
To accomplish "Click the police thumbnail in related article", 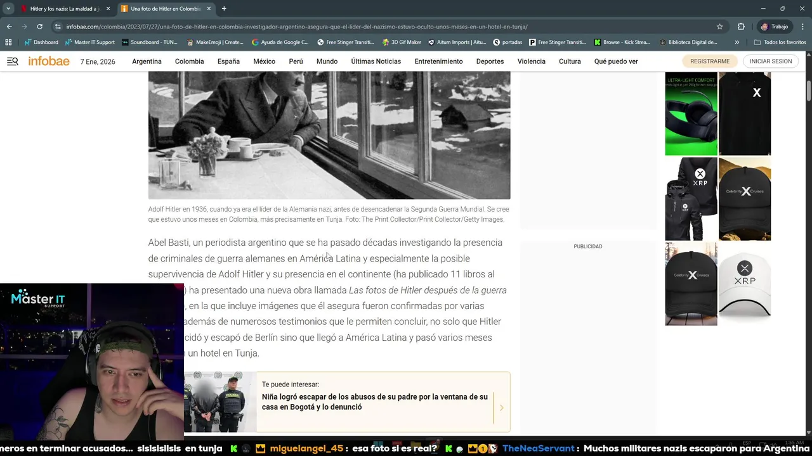I will coord(220,402).
